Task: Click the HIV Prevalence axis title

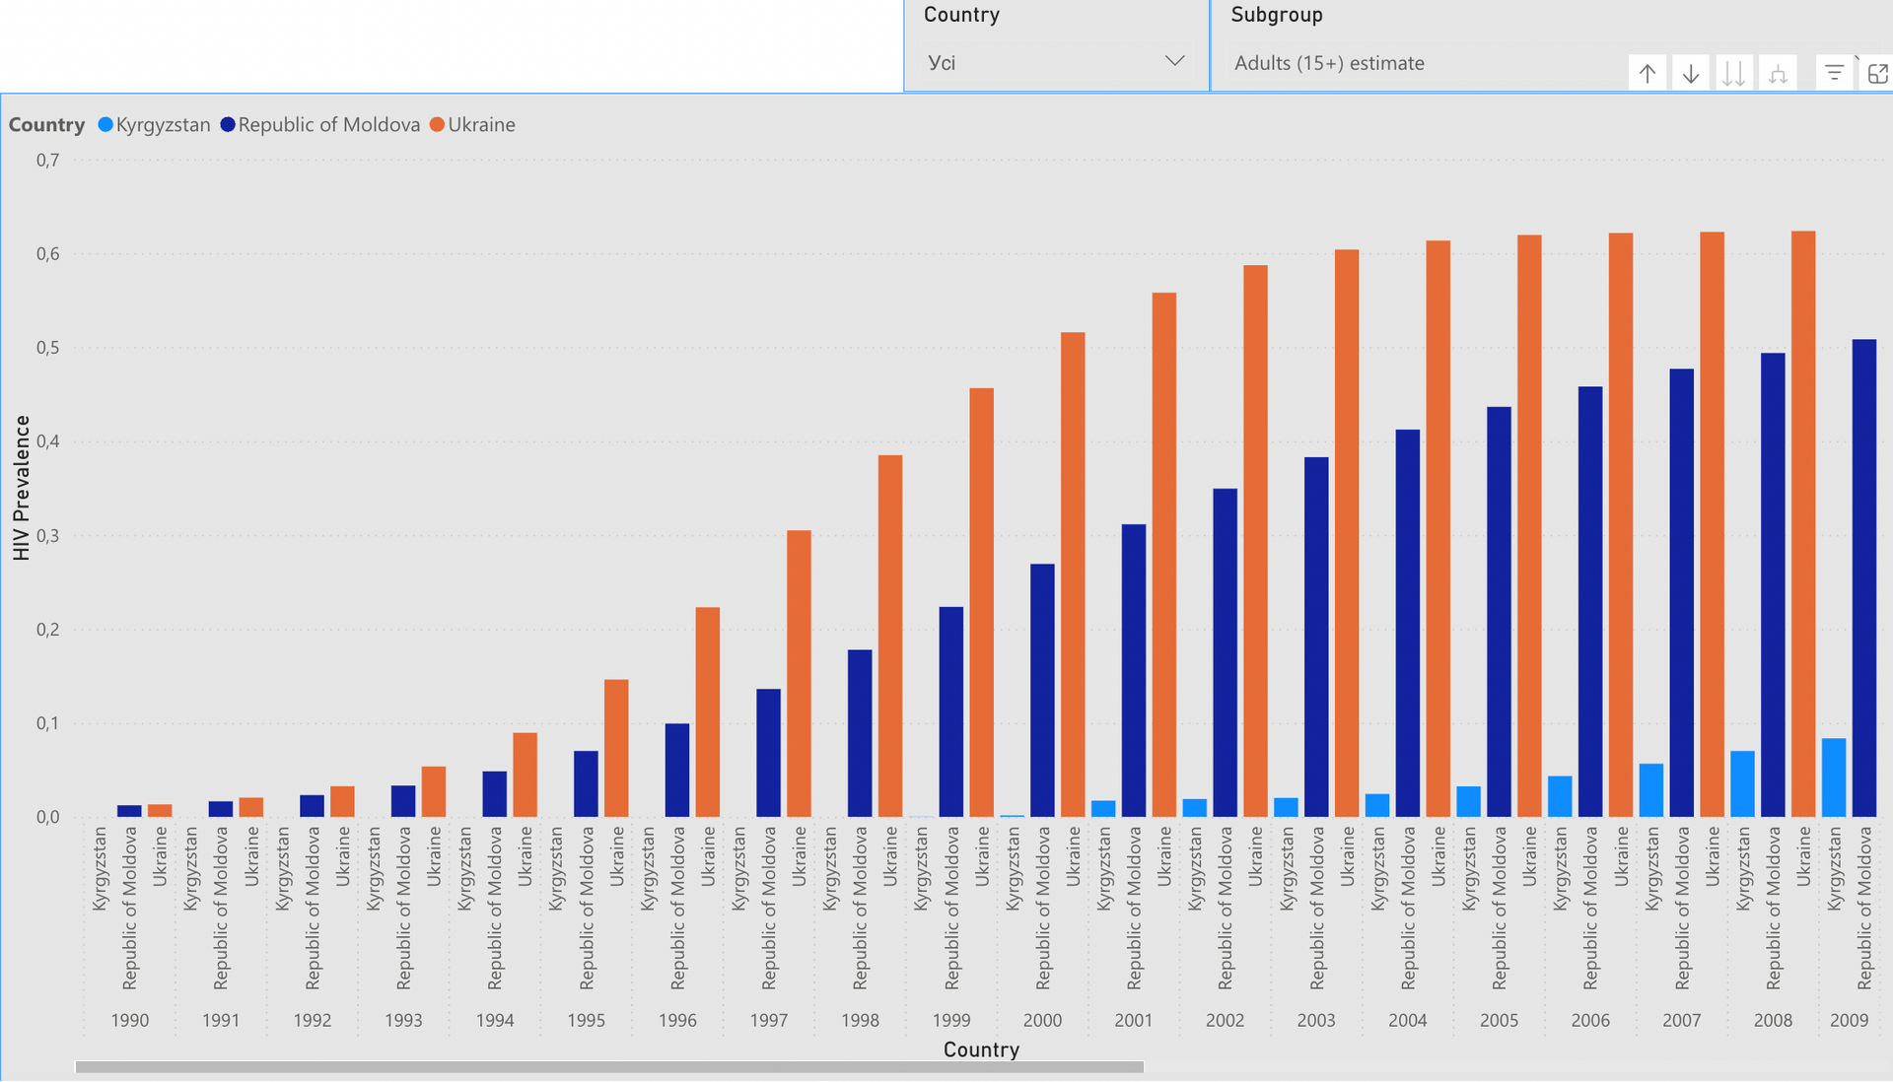Action: pos(22,488)
